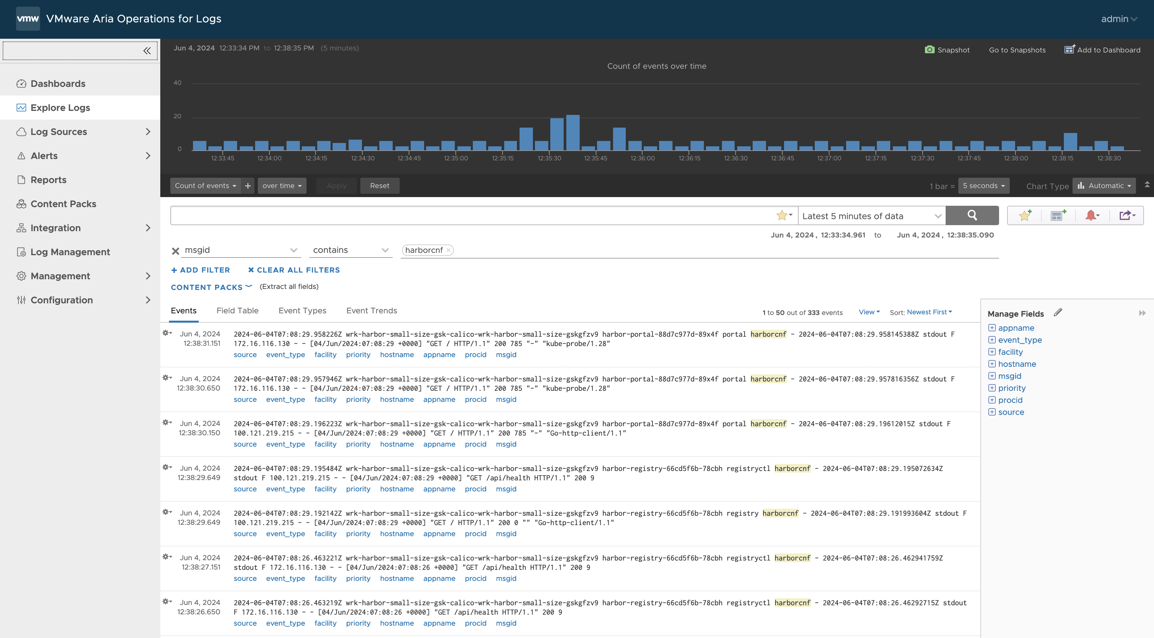Expand the Management menu
1154x638 pixels.
pyautogui.click(x=148, y=276)
